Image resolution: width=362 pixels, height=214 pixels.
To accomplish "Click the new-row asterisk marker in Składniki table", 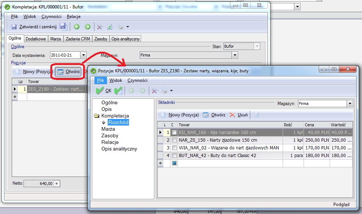I will click(161, 163).
